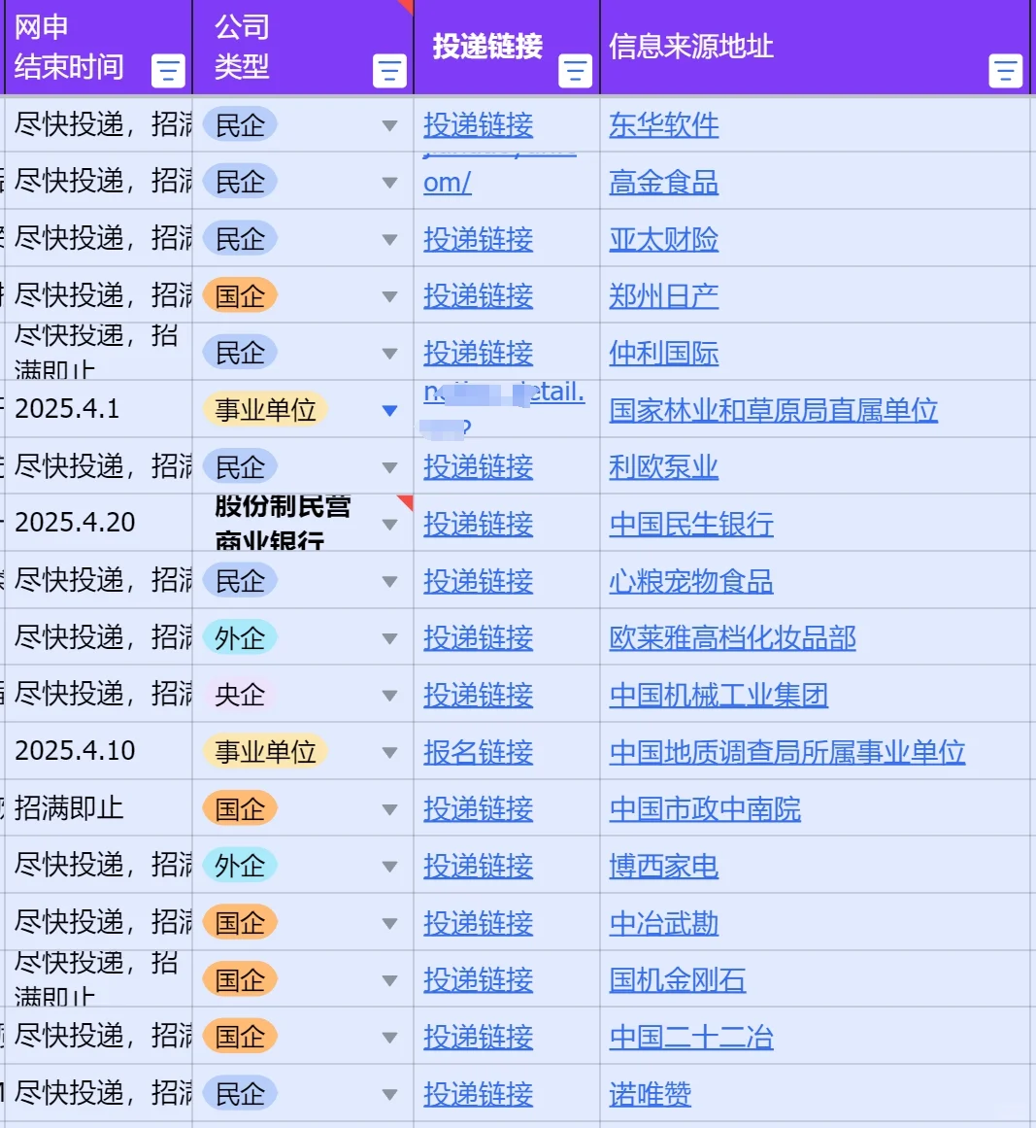Viewport: 1036px width, 1128px height.
Task: Open filter for 网申结束时间 column
Action: (x=168, y=71)
